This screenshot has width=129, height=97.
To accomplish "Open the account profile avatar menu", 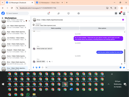I will click(124, 13).
